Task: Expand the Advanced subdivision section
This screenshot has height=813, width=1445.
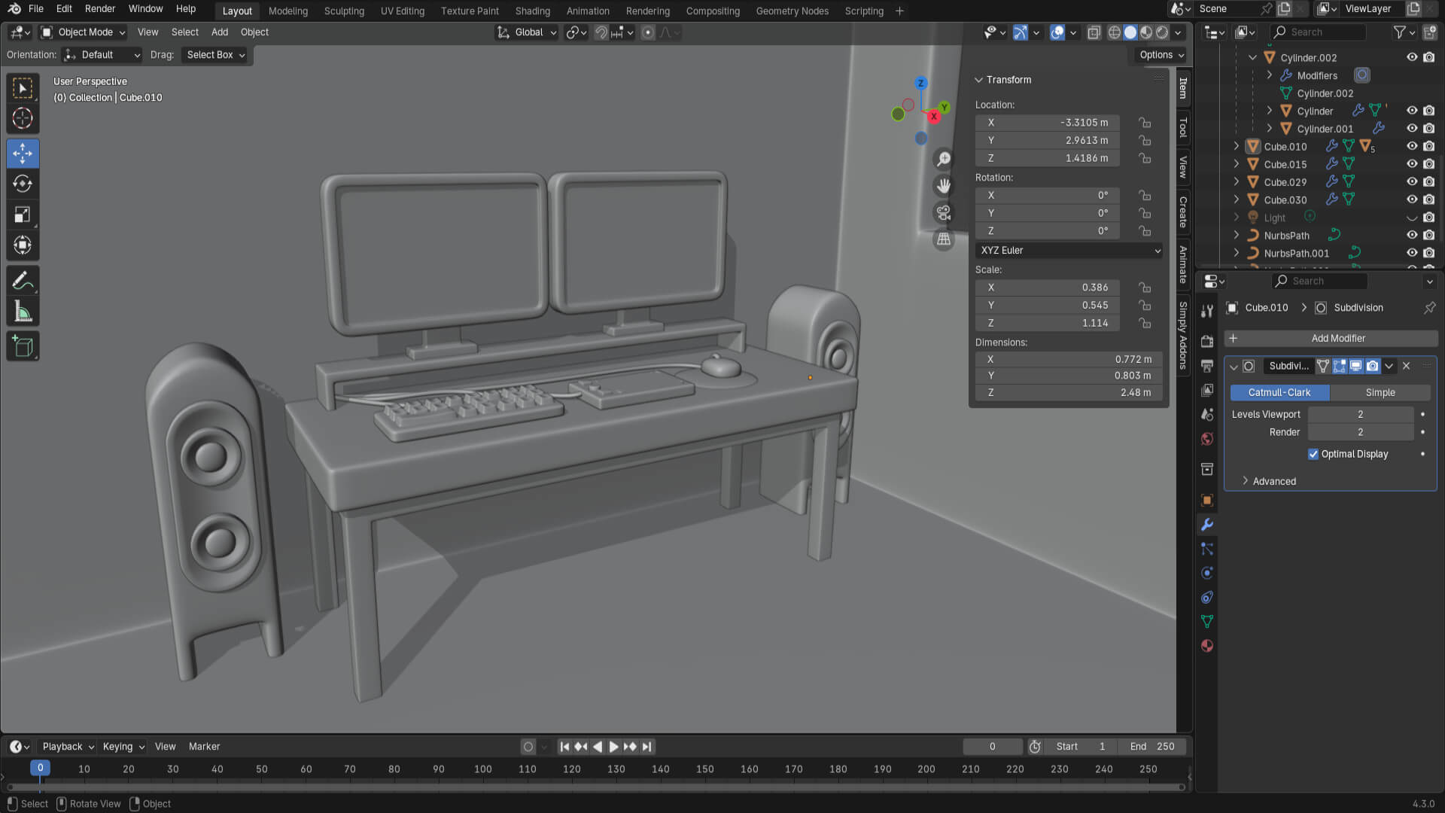Action: [x=1273, y=481]
